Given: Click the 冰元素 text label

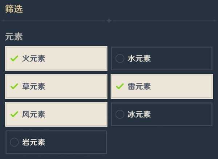Looking at the screenshot, I should [139, 114].
